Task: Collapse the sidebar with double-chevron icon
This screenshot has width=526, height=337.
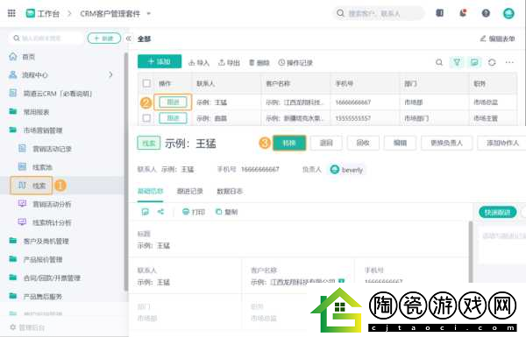Action: (129, 39)
